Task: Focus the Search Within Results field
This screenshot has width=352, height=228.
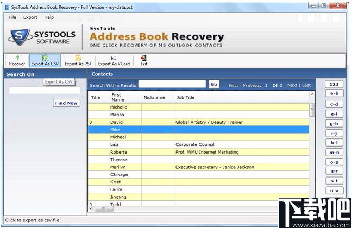Action: coord(172,84)
